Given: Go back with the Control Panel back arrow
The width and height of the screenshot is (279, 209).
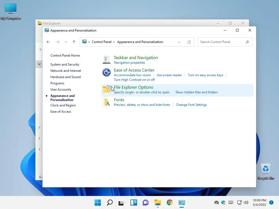Looking at the screenshot, I should pyautogui.click(x=48, y=42).
